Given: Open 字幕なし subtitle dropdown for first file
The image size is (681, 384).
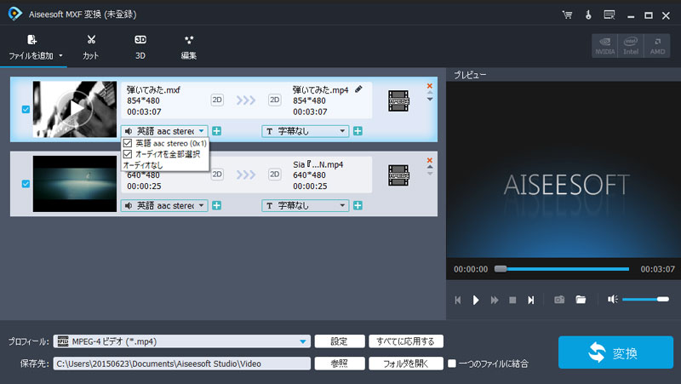Looking at the screenshot, I should [x=306, y=131].
